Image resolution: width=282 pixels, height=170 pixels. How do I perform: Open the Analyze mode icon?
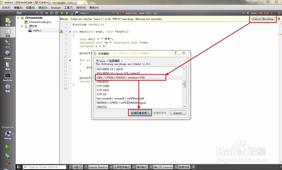tap(8, 77)
